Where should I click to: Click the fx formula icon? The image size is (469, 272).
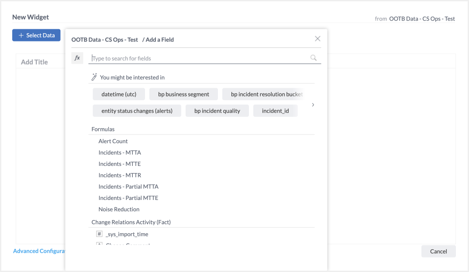[77, 58]
